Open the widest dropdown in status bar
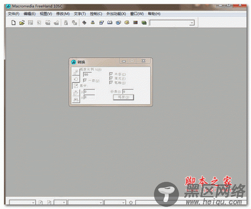The width and height of the screenshot is (251, 209). [x=101, y=203]
